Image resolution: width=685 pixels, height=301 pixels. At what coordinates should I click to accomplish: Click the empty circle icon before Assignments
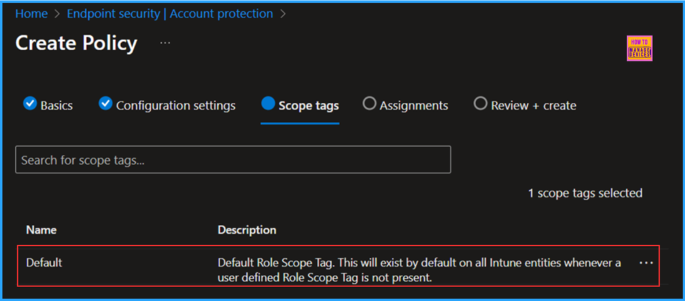(369, 103)
